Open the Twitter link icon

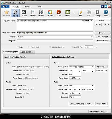106,7
